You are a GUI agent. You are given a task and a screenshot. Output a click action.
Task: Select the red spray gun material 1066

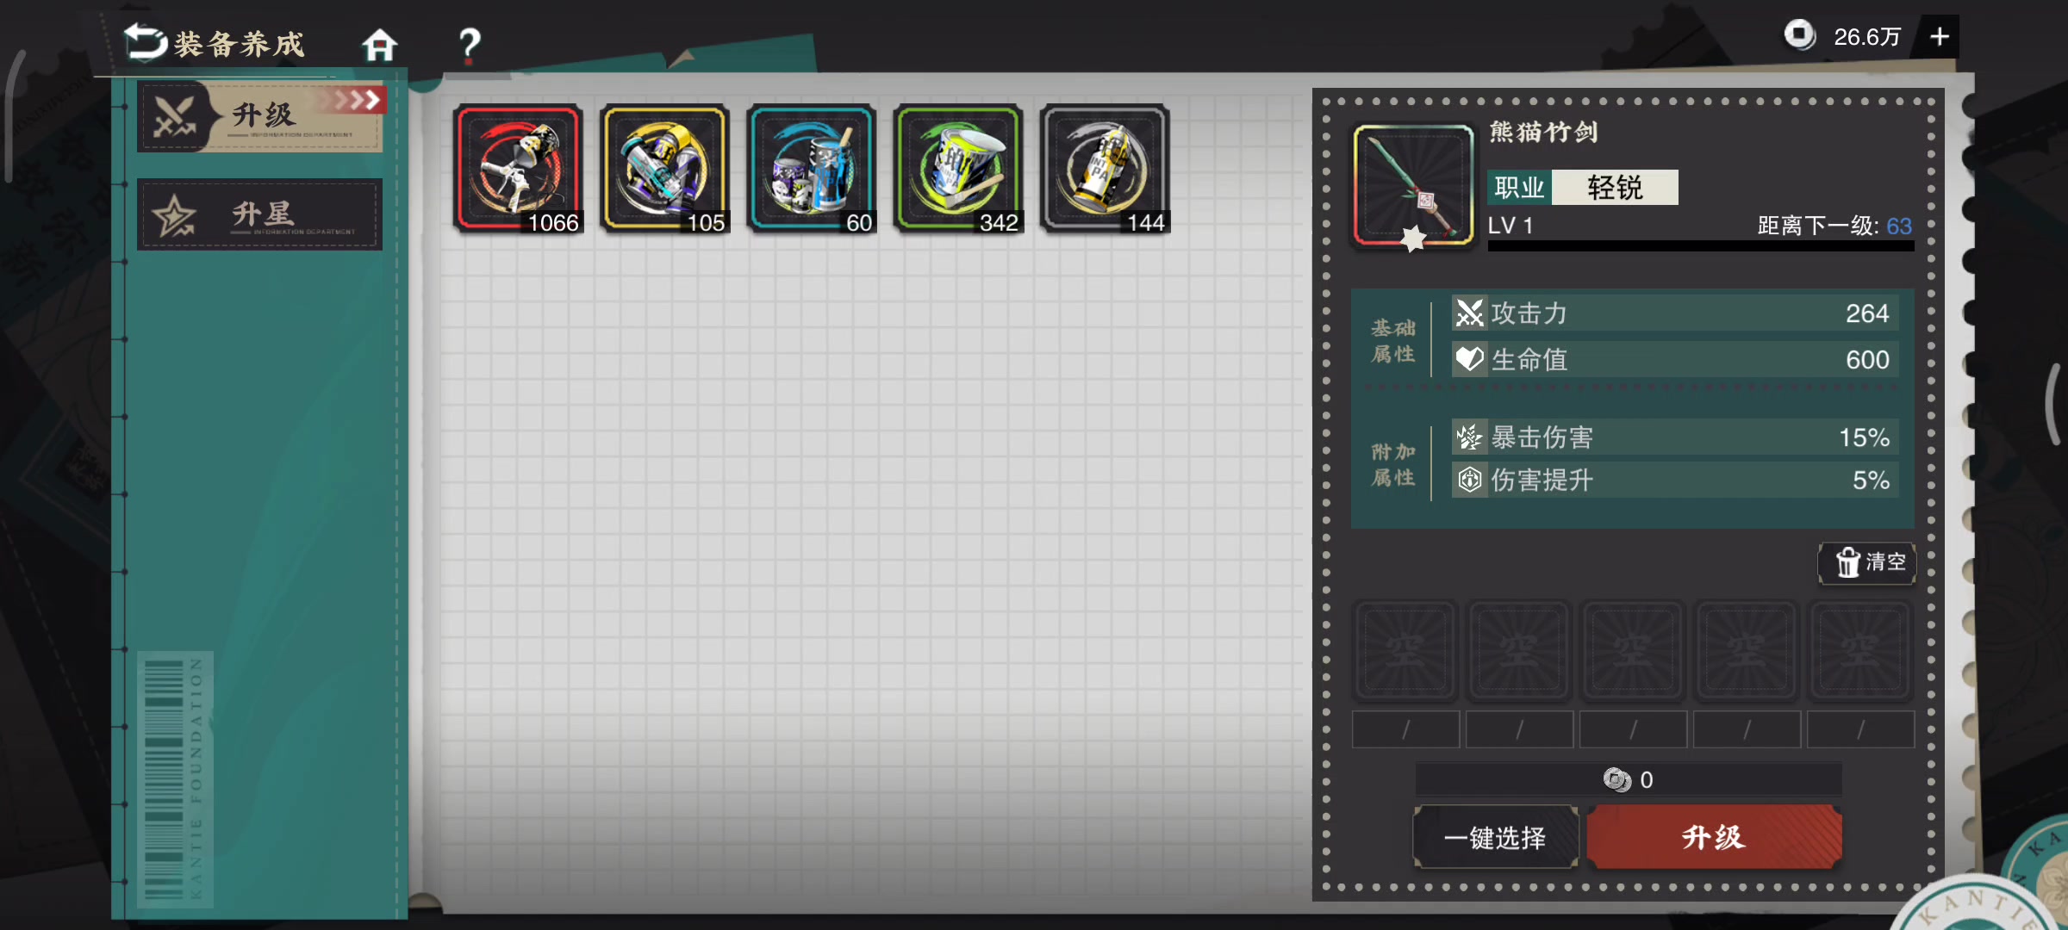(519, 170)
